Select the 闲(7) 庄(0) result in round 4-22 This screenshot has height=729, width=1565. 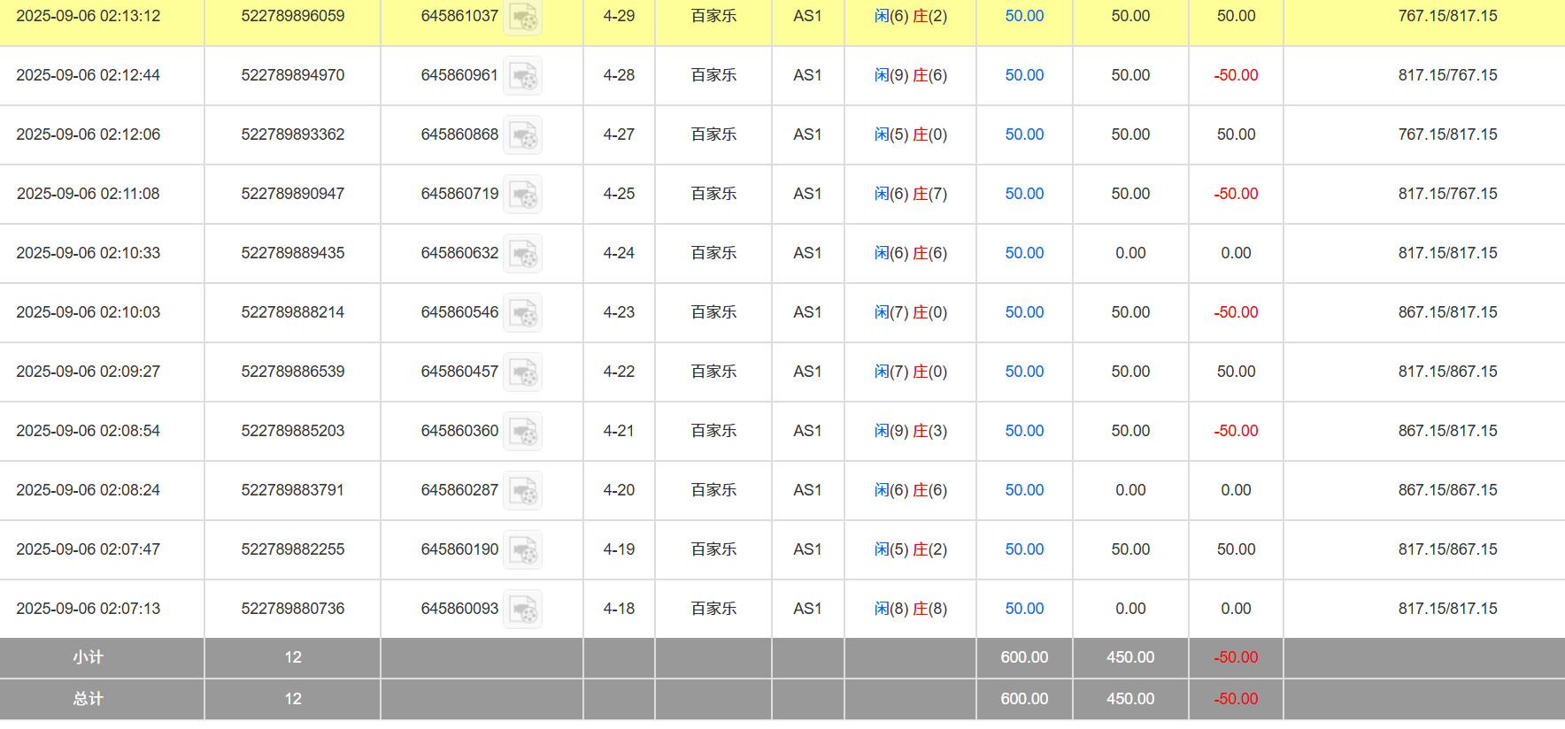910,372
